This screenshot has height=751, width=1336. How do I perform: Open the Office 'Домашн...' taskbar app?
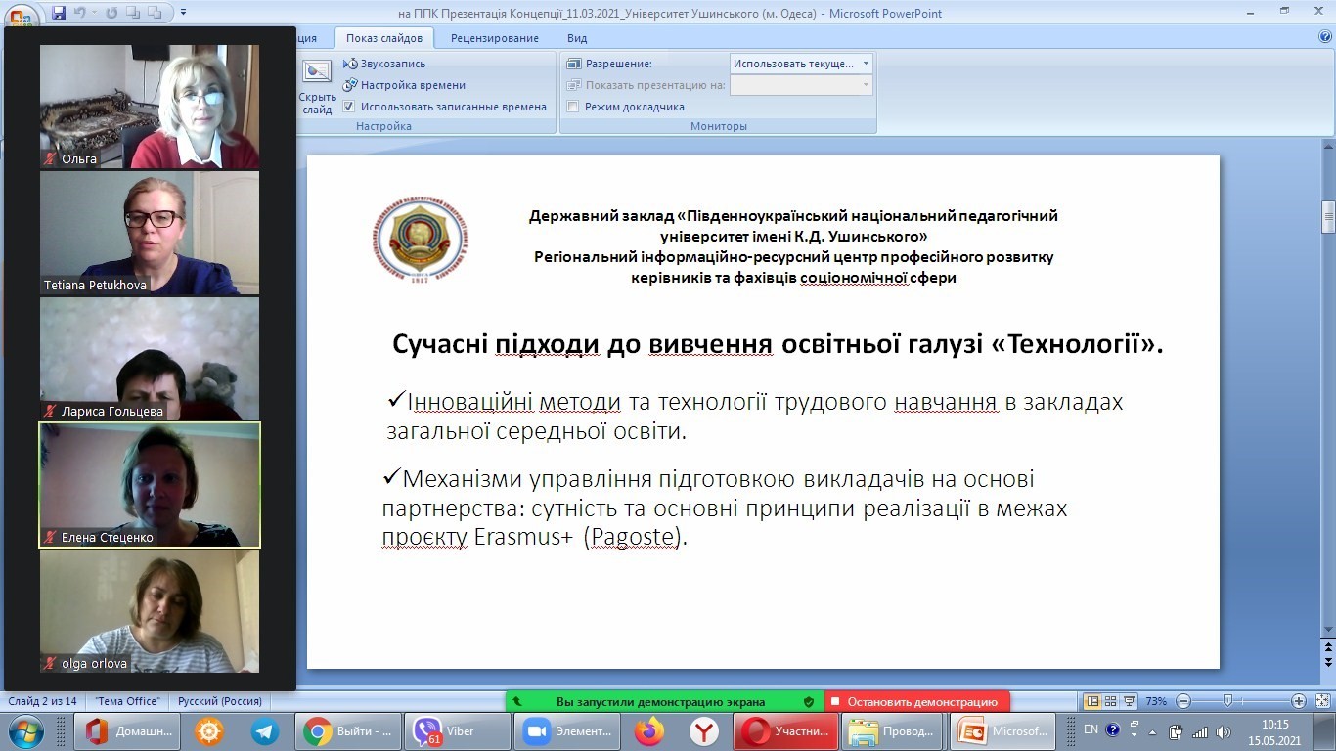[x=129, y=731]
